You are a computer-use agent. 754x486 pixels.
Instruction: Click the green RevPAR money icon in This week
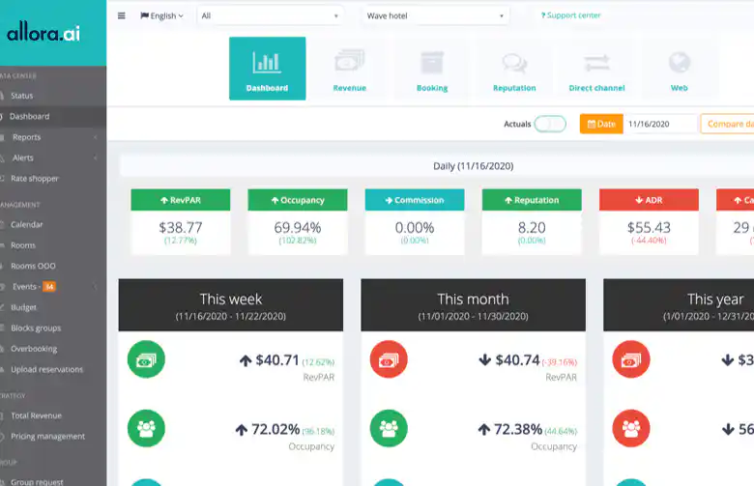pyautogui.click(x=146, y=359)
